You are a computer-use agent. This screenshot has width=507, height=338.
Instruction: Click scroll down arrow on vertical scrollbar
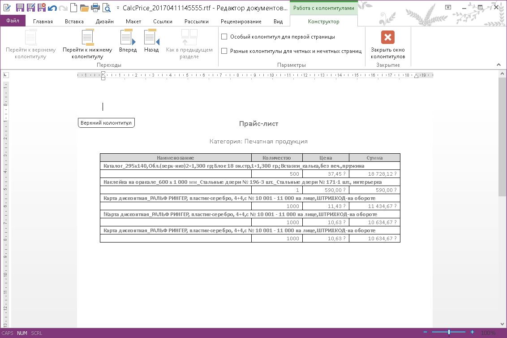click(502, 324)
